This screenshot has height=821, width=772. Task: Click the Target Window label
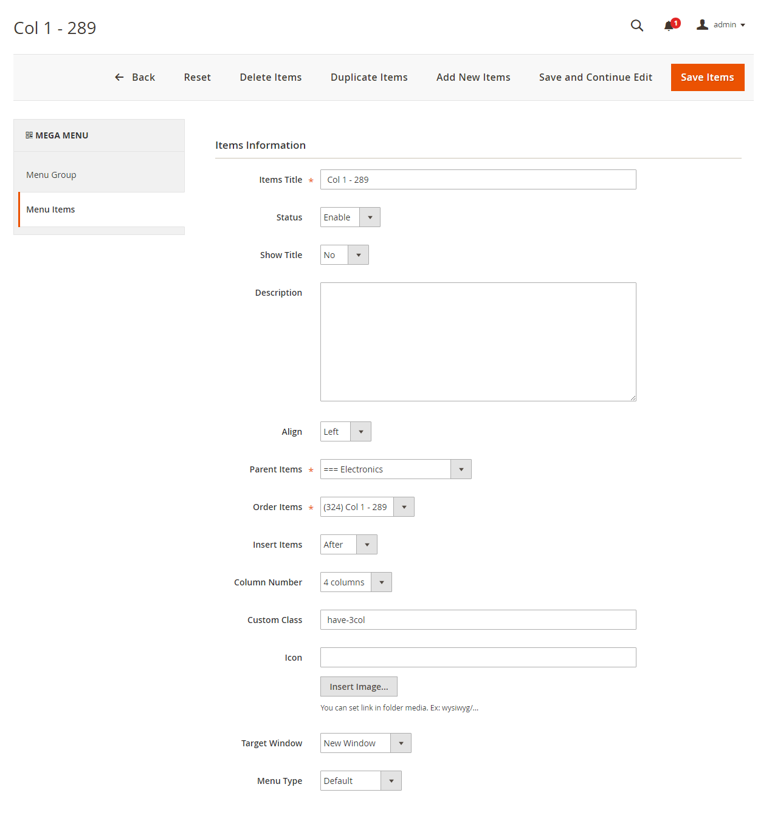(x=272, y=743)
